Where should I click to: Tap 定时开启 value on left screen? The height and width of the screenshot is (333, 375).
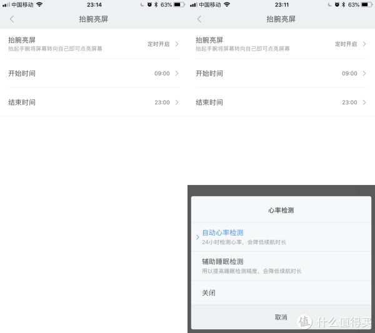[158, 44]
